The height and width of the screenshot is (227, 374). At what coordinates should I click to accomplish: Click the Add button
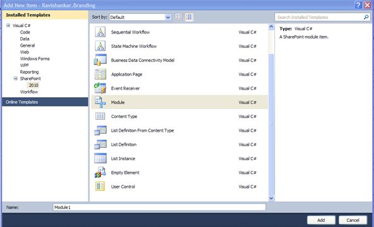(x=321, y=220)
